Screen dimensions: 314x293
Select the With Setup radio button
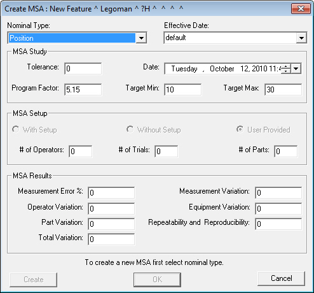(x=16, y=129)
